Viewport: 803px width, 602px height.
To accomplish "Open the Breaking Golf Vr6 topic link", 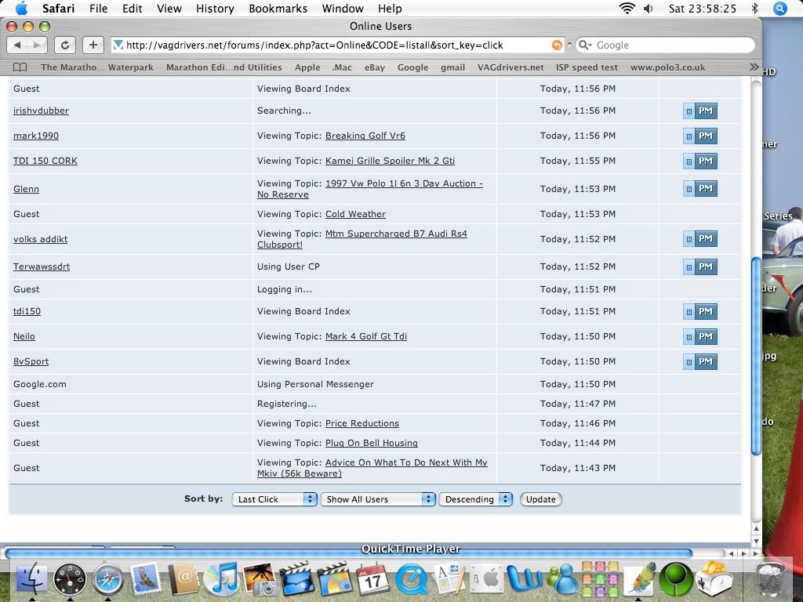I will (365, 136).
